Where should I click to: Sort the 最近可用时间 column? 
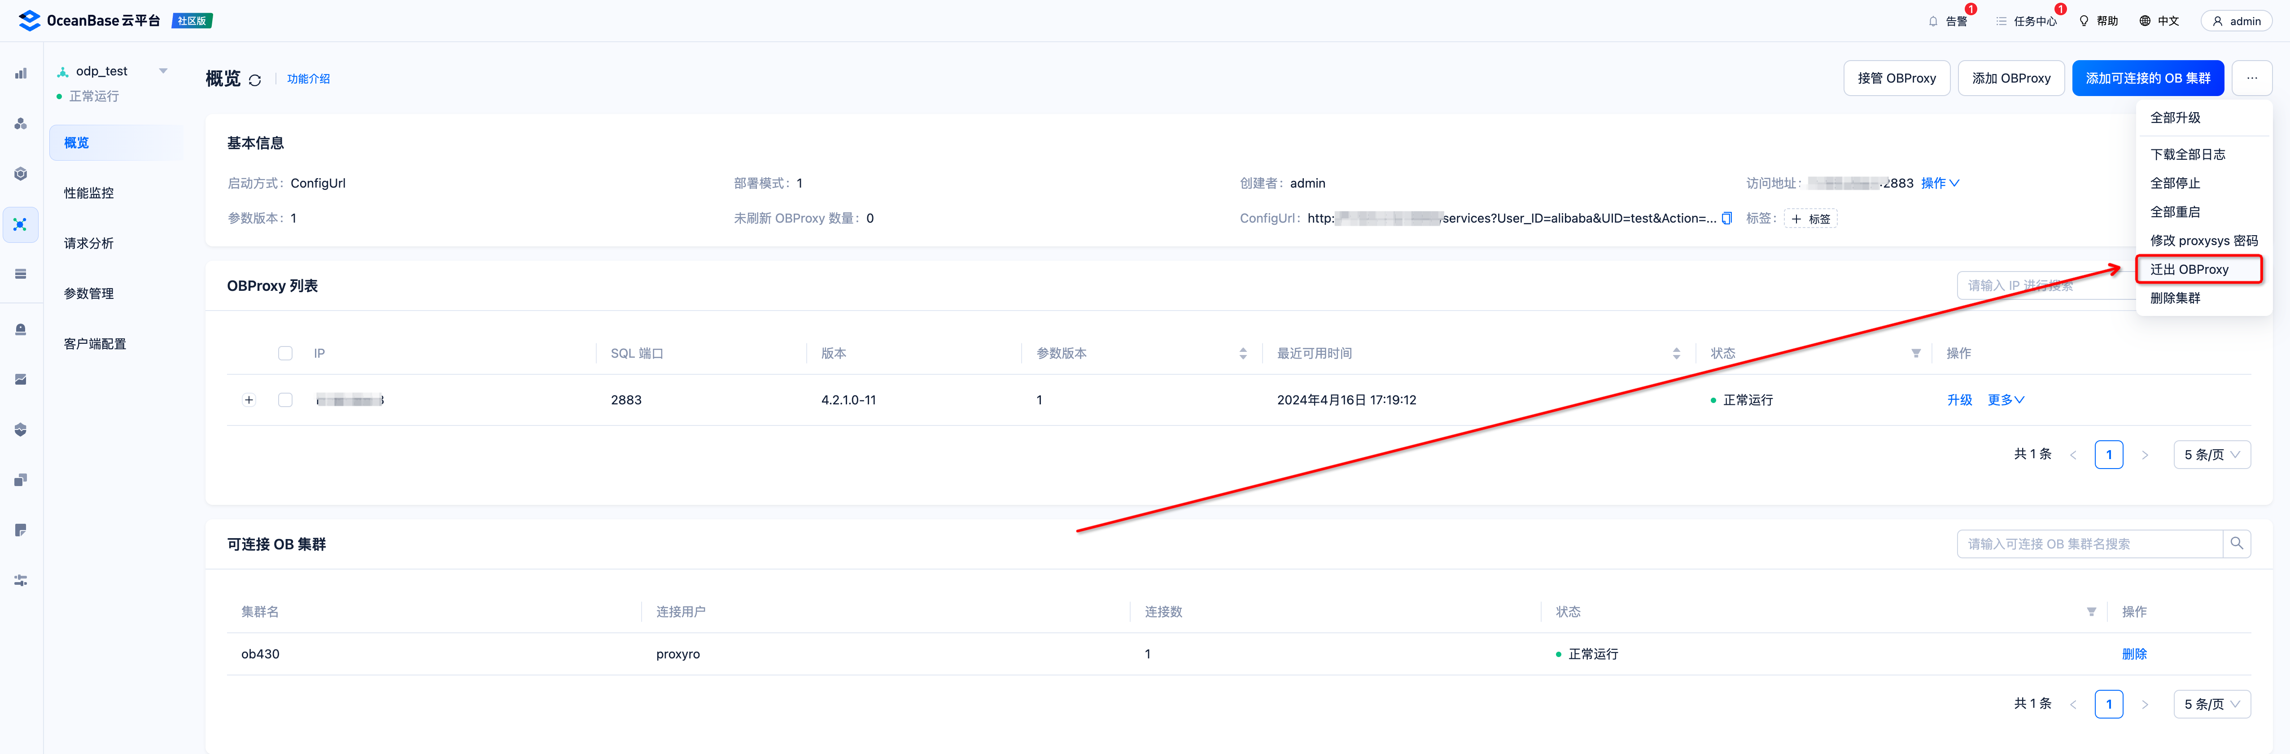(x=1676, y=354)
